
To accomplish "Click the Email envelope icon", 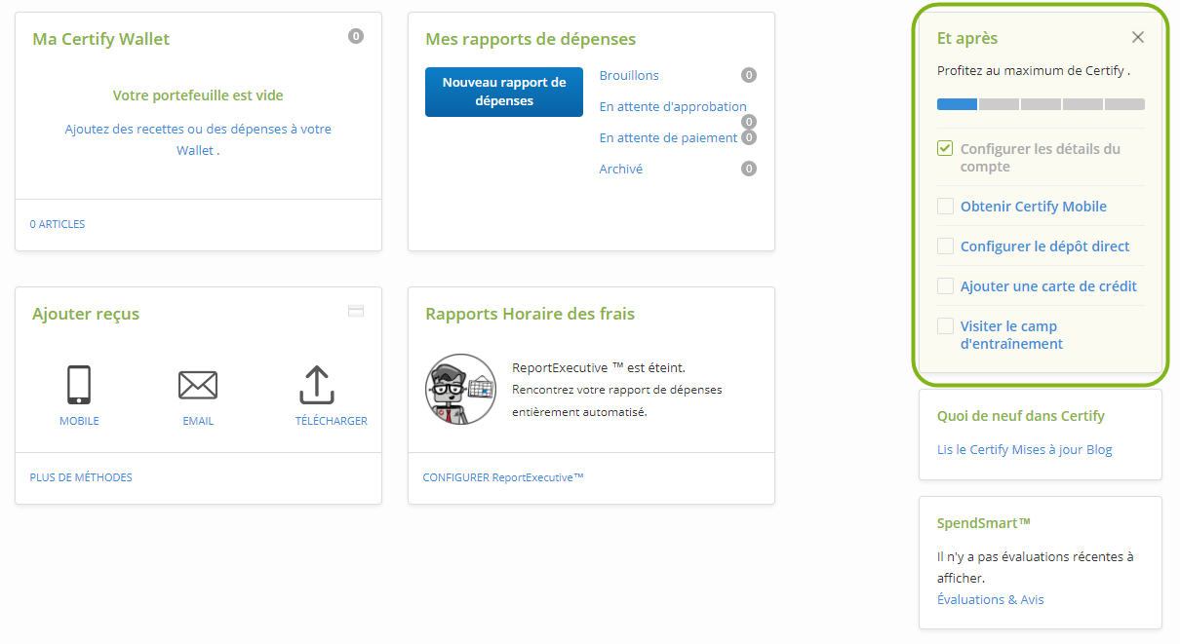I will point(198,386).
